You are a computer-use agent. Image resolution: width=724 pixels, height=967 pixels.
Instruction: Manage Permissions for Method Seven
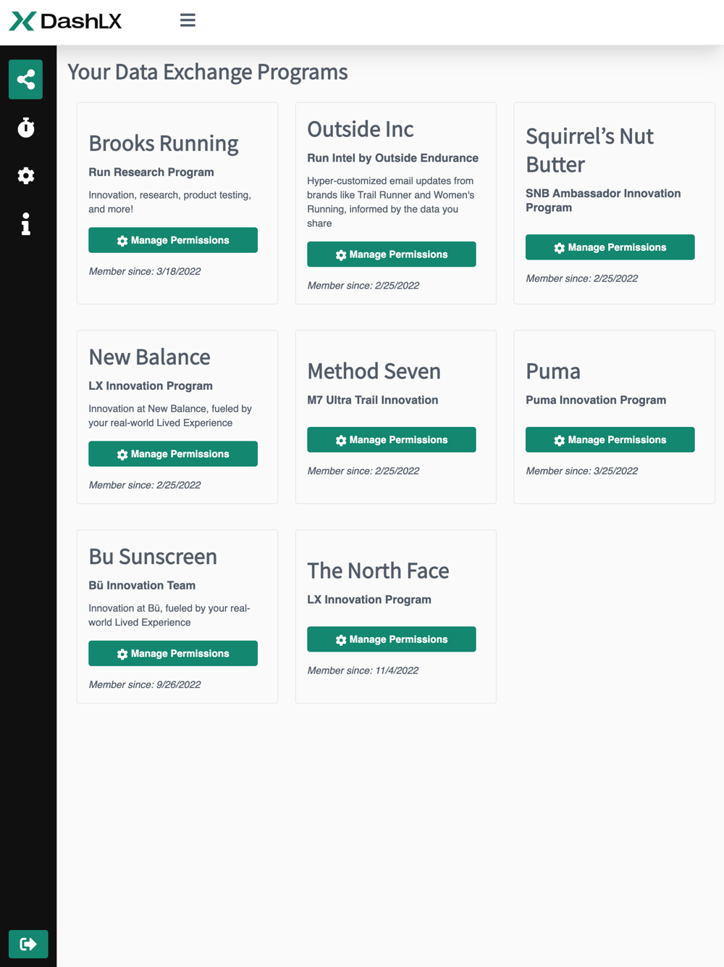pyautogui.click(x=392, y=440)
